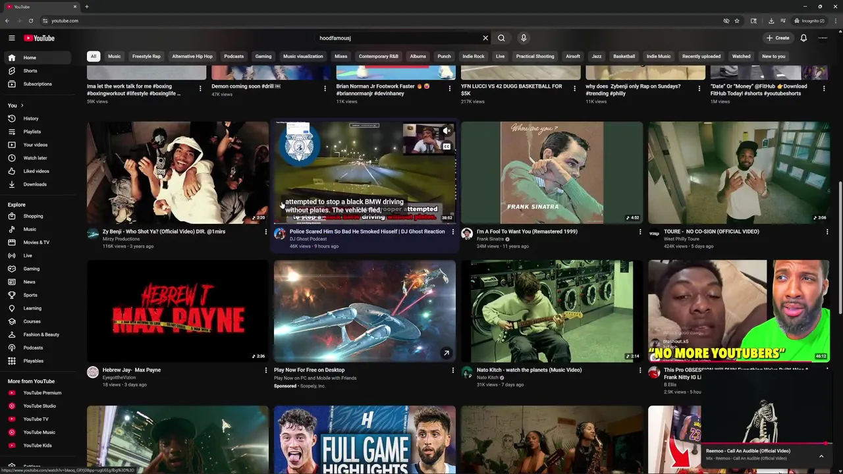Viewport: 843px width, 474px height.
Task: Open Gaming under Explore
Action: coord(31,269)
